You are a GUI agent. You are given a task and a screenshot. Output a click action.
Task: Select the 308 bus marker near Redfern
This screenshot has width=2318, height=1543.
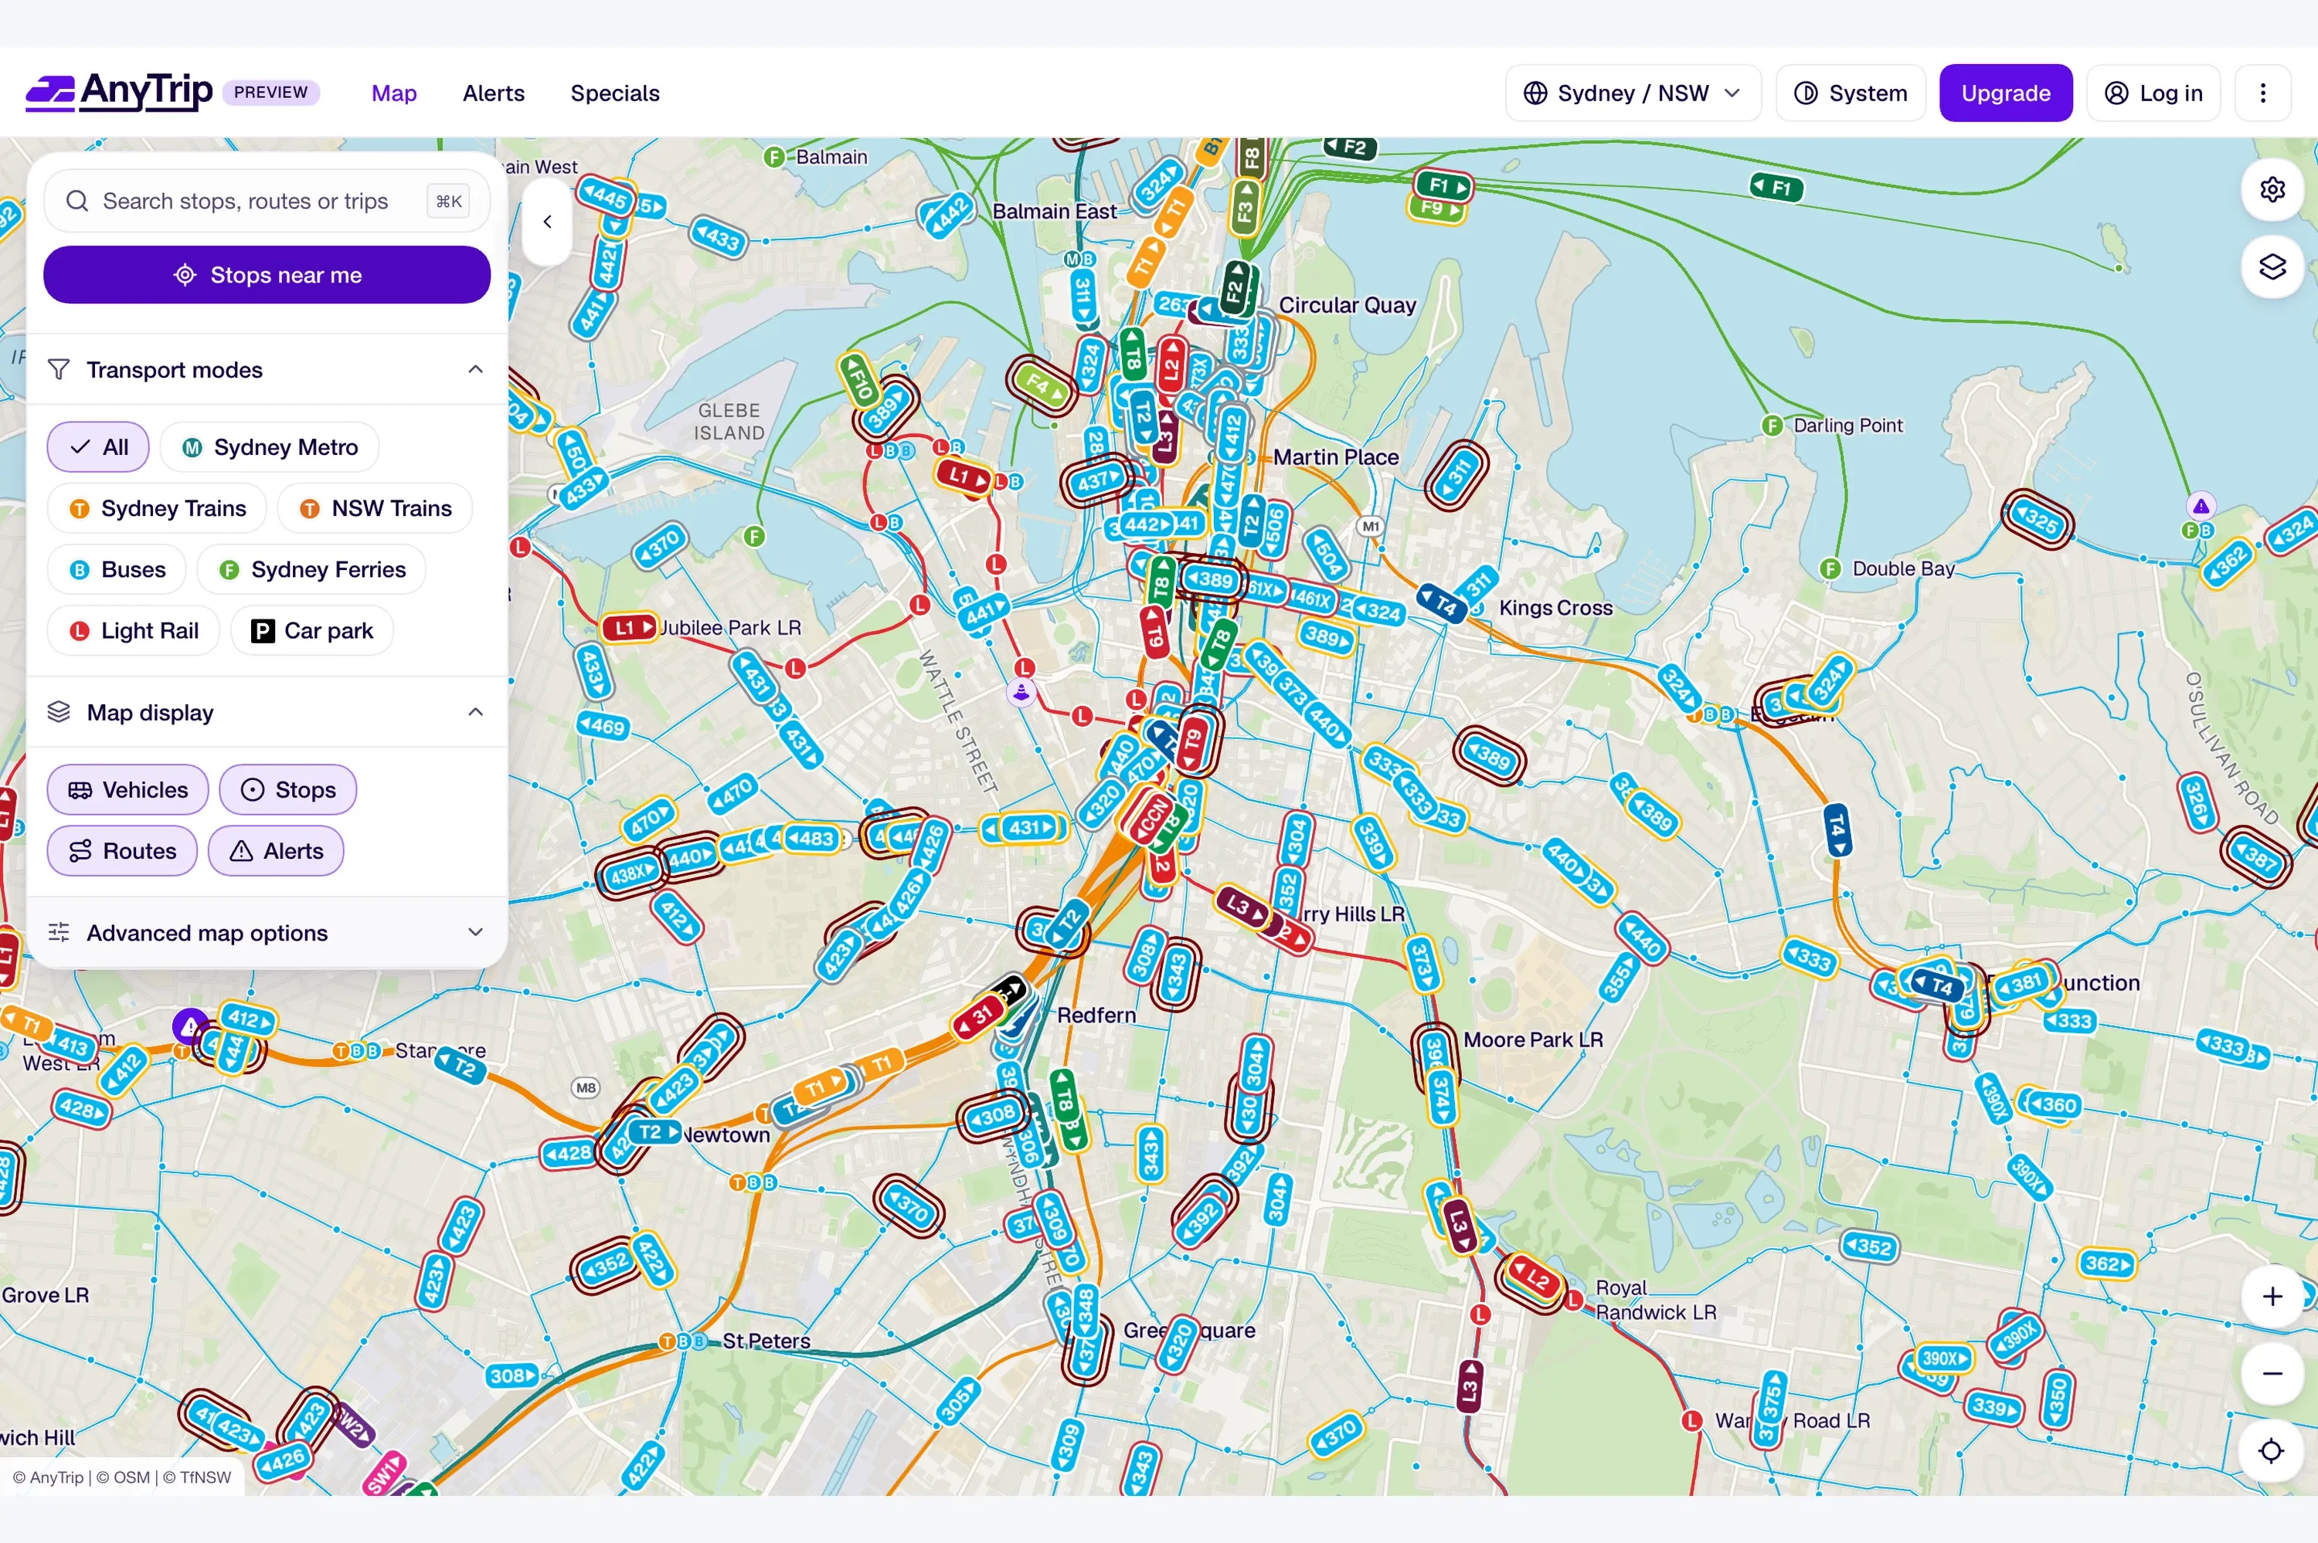(x=992, y=1116)
